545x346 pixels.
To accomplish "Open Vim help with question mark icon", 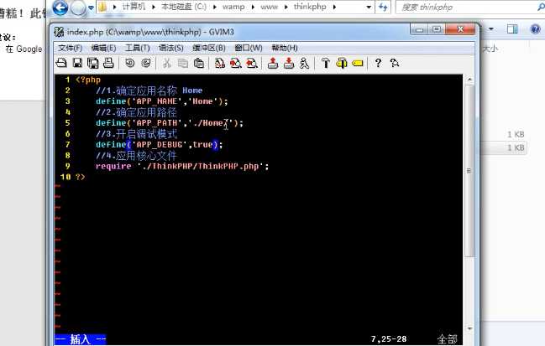I will (x=378, y=63).
